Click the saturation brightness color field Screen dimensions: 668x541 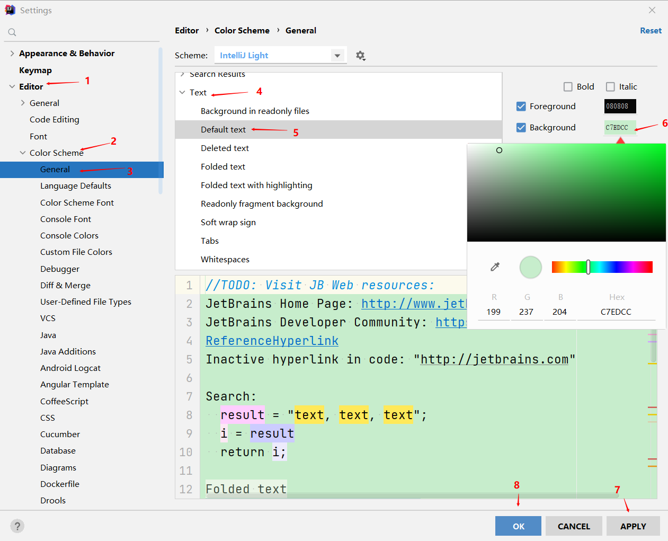click(566, 192)
